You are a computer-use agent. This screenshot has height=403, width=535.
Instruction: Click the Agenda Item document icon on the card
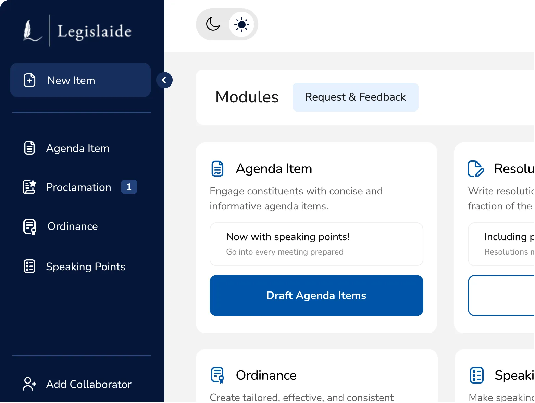(217, 168)
